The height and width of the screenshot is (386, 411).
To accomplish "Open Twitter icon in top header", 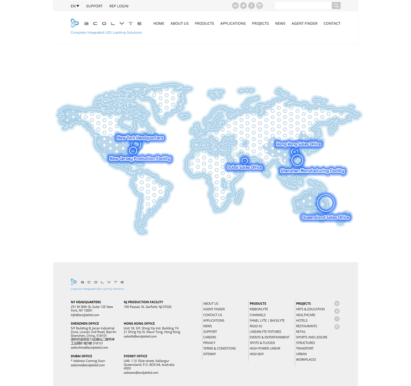I will click(x=243, y=5).
